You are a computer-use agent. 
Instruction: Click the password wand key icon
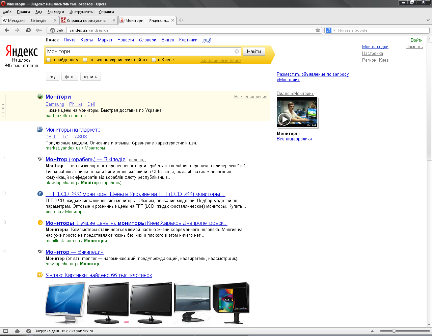pyautogui.click(x=39, y=30)
